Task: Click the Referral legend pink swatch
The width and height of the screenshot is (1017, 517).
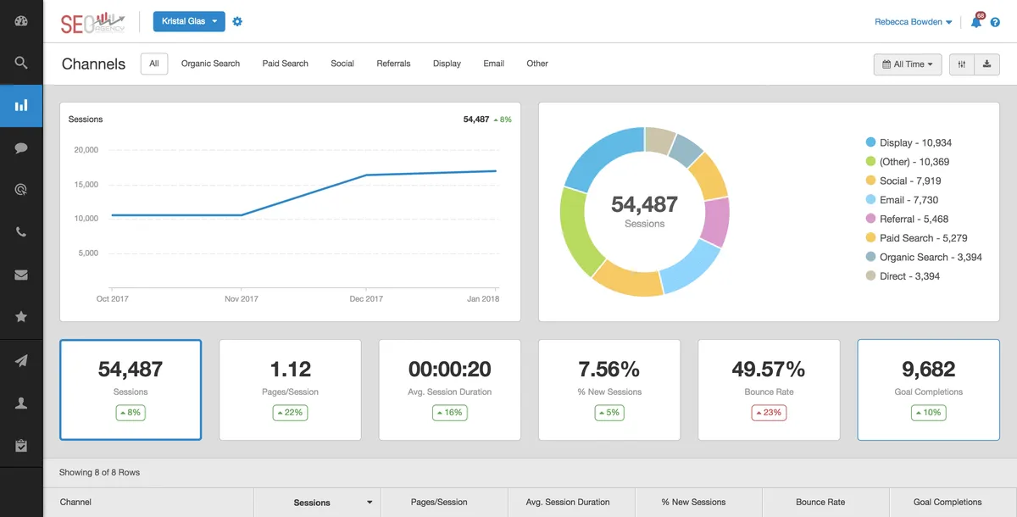Action: click(870, 219)
